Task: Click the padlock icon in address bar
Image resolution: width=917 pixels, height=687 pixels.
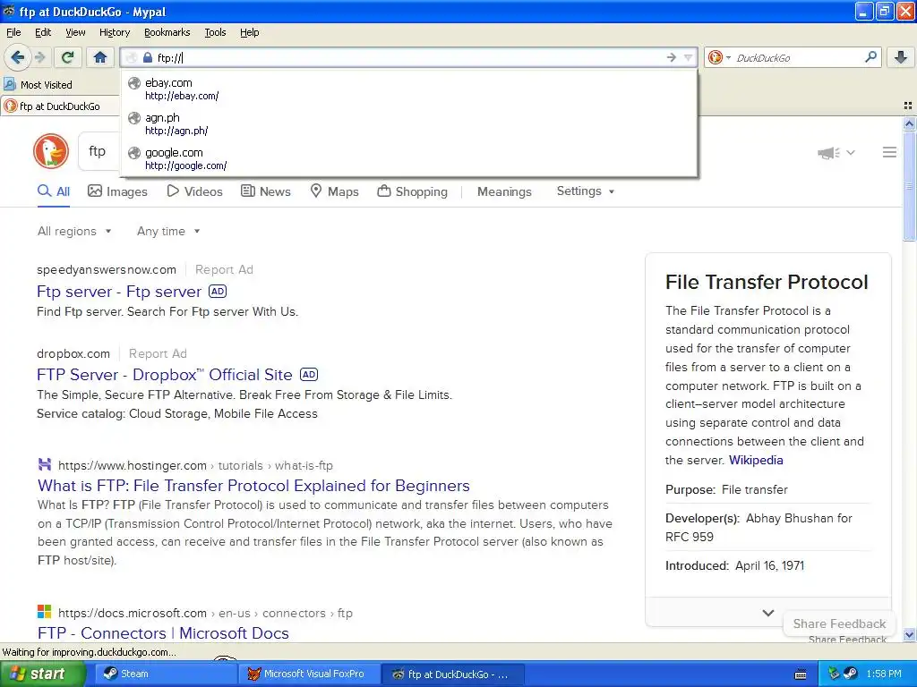Action: point(148,57)
